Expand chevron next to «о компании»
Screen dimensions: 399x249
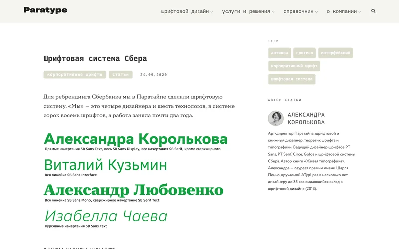click(360, 12)
